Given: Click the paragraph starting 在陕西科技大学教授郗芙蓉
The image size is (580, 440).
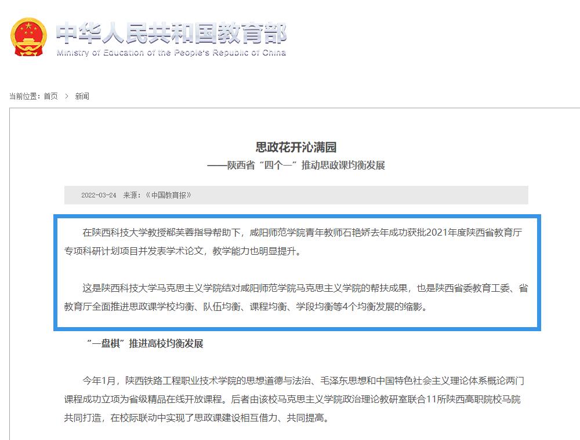Looking at the screenshot, I should coord(293,242).
